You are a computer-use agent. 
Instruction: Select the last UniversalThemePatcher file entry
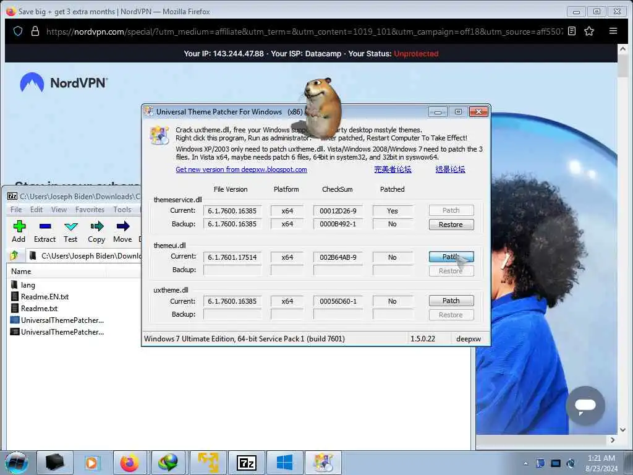[x=57, y=332]
